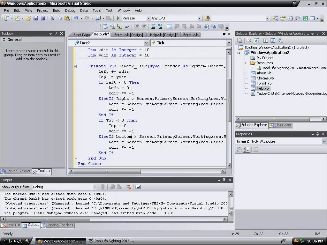This screenshot has height=245, width=327.
Task: Collapse the Resources folder node
Action: [245, 63]
